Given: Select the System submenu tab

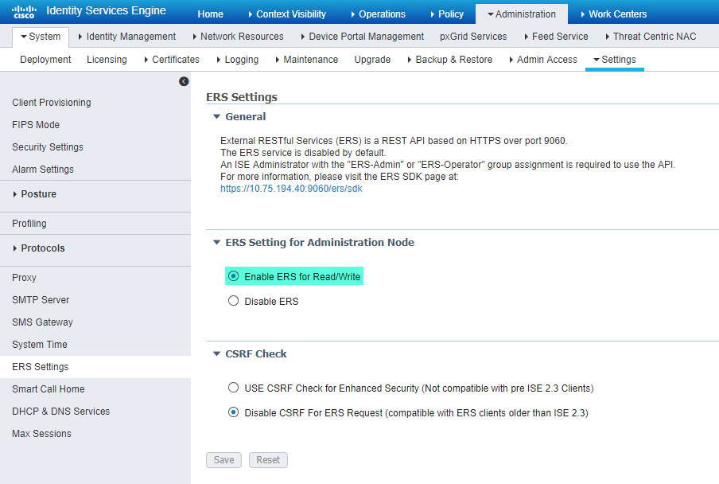Looking at the screenshot, I should (x=41, y=37).
